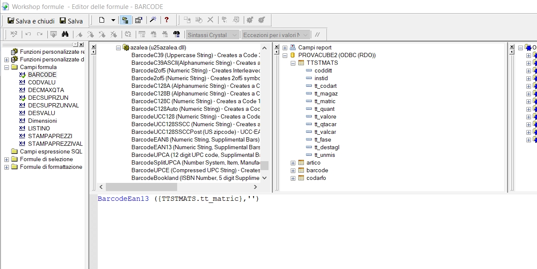
Task: Open the properties icon in toolbar
Action: (x=138, y=20)
